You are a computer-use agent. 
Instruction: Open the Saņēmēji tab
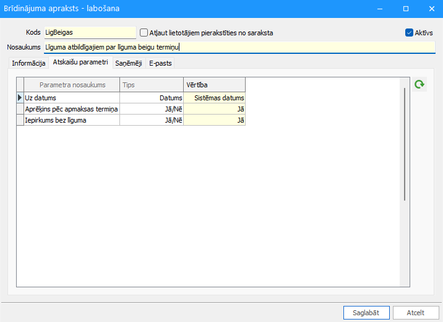coord(129,63)
